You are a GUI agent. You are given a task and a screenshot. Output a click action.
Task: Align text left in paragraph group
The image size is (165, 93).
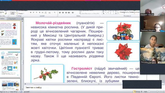tap(60, 12)
